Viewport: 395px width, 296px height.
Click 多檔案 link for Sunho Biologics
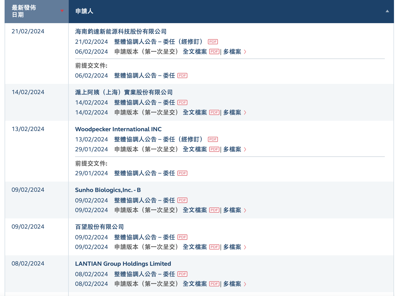pyautogui.click(x=232, y=210)
